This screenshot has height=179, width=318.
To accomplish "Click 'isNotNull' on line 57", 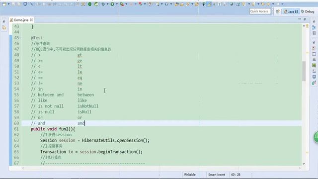I will point(88,106).
